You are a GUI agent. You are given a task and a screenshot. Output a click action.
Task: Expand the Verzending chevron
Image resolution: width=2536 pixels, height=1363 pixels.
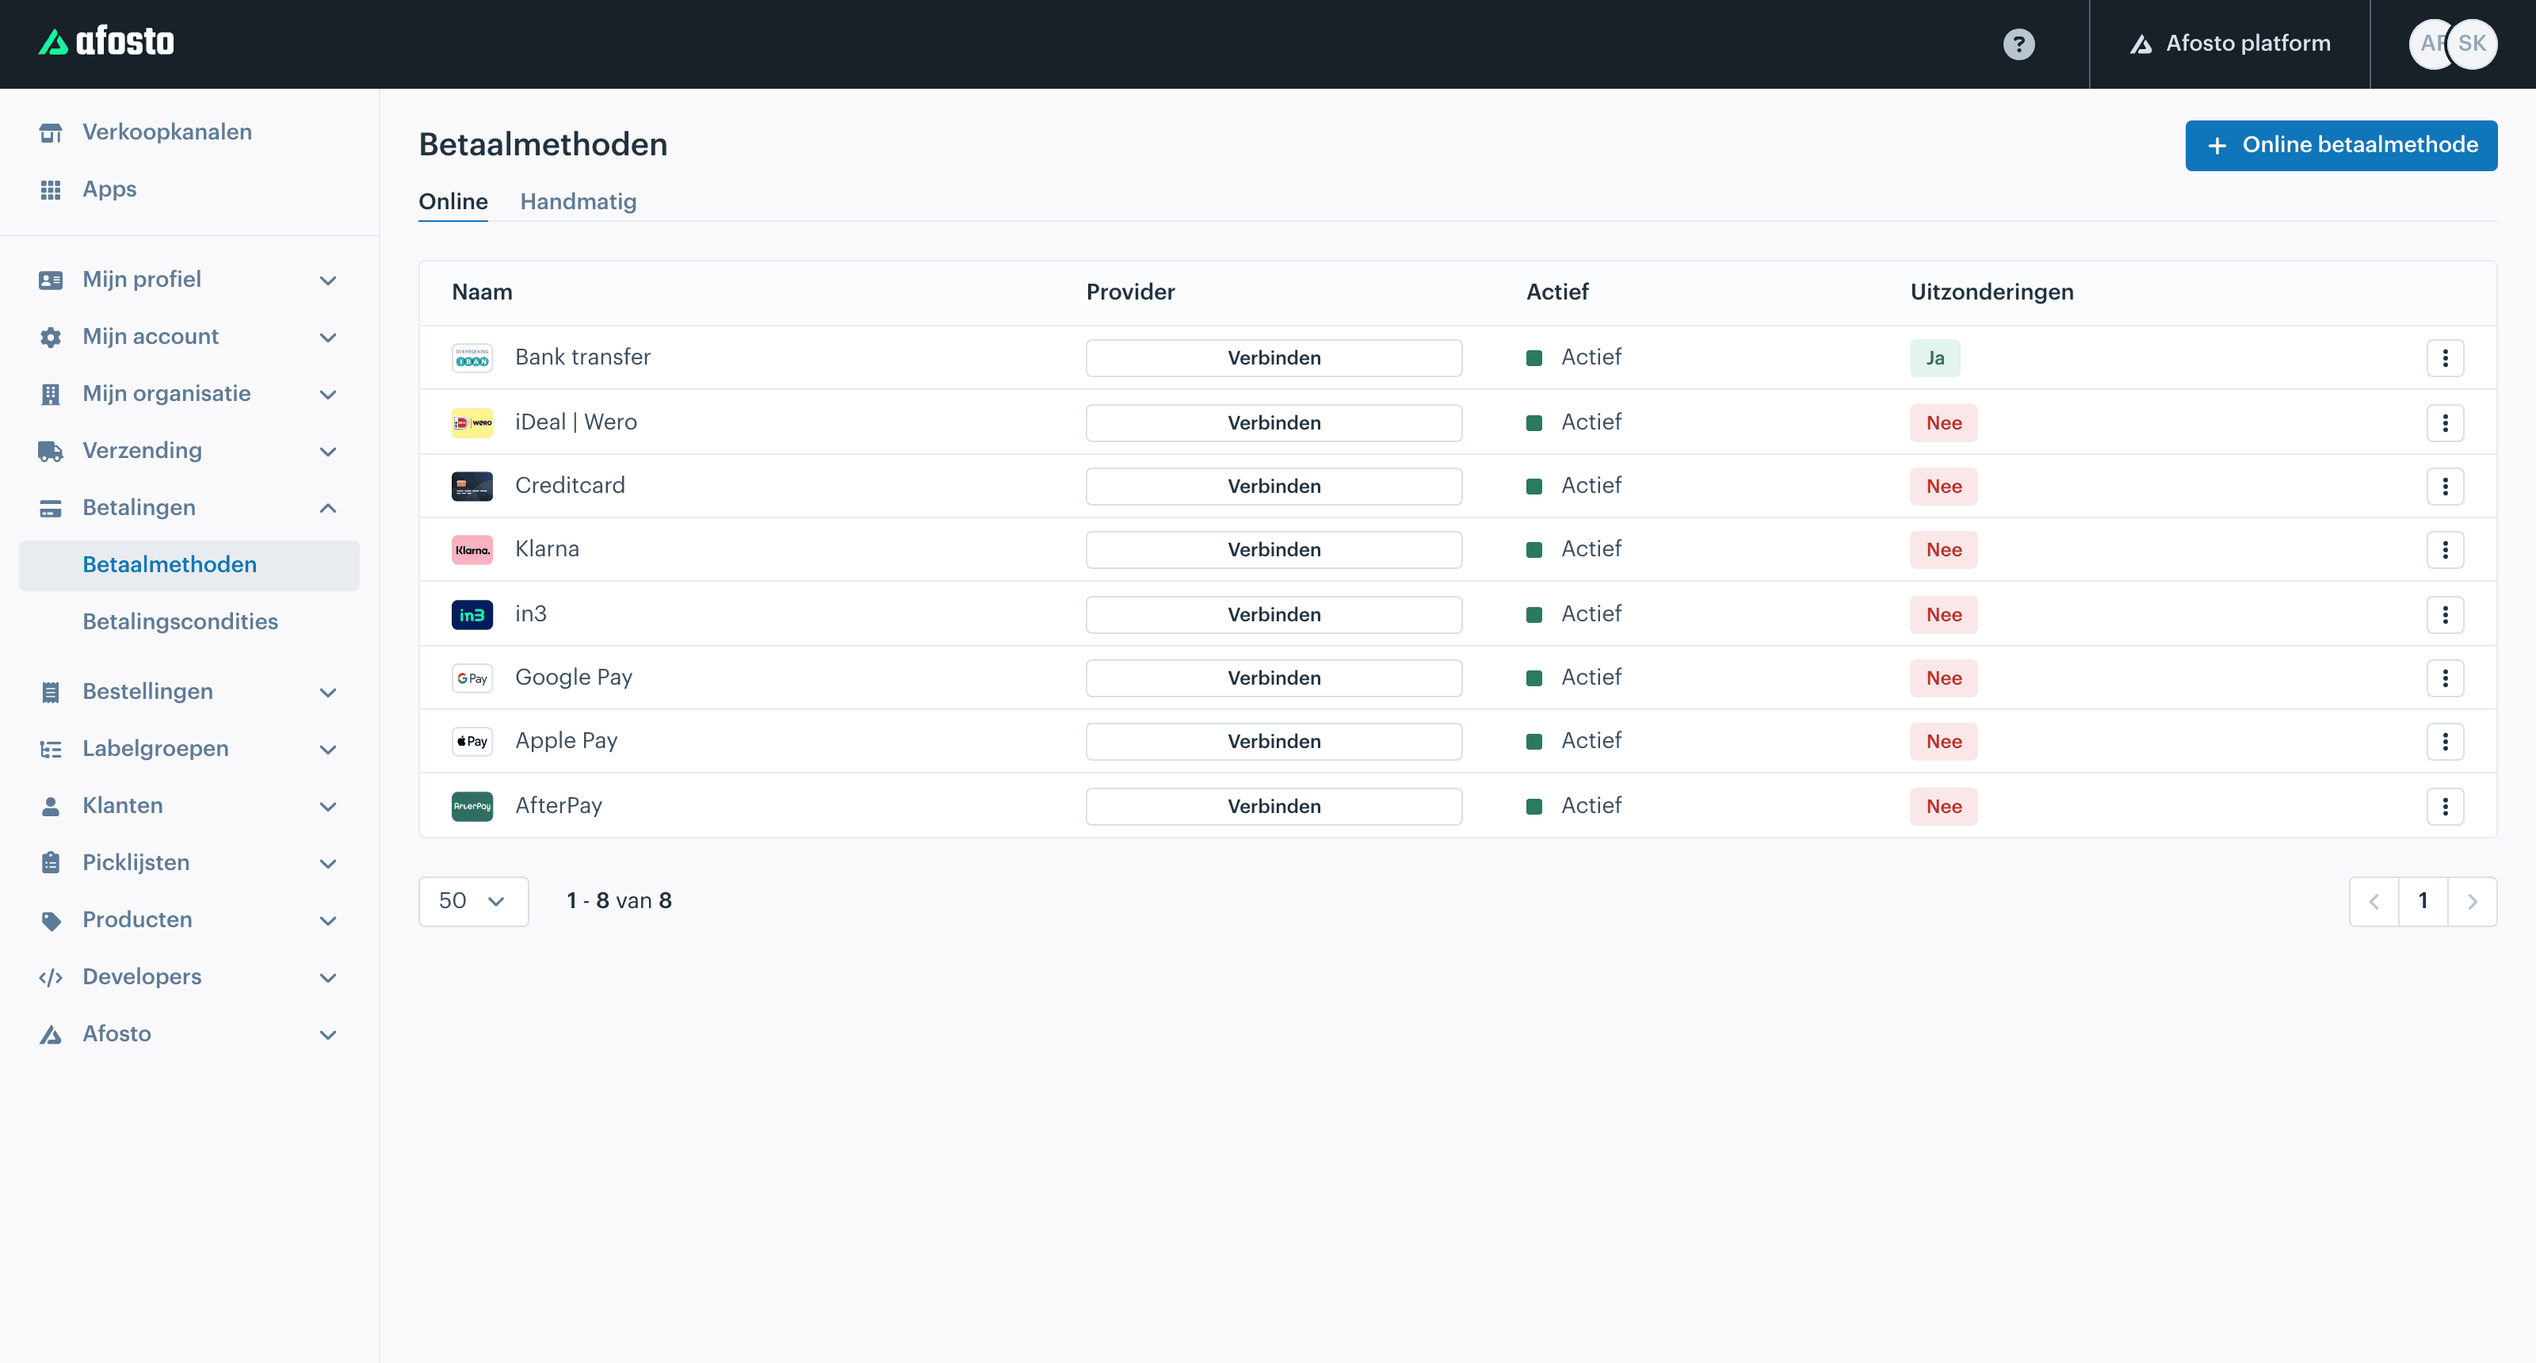[328, 452]
